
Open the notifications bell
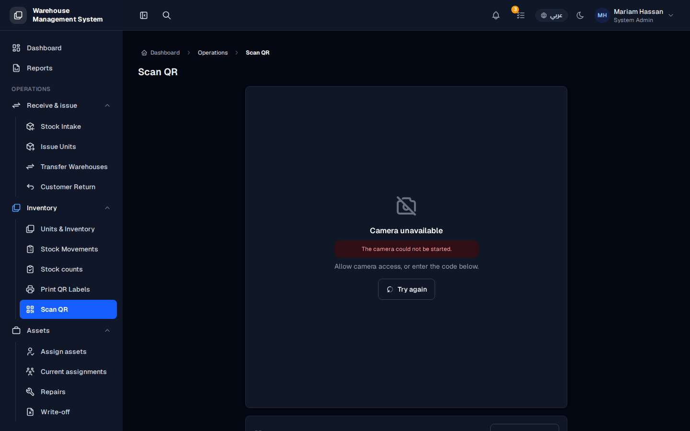click(496, 15)
